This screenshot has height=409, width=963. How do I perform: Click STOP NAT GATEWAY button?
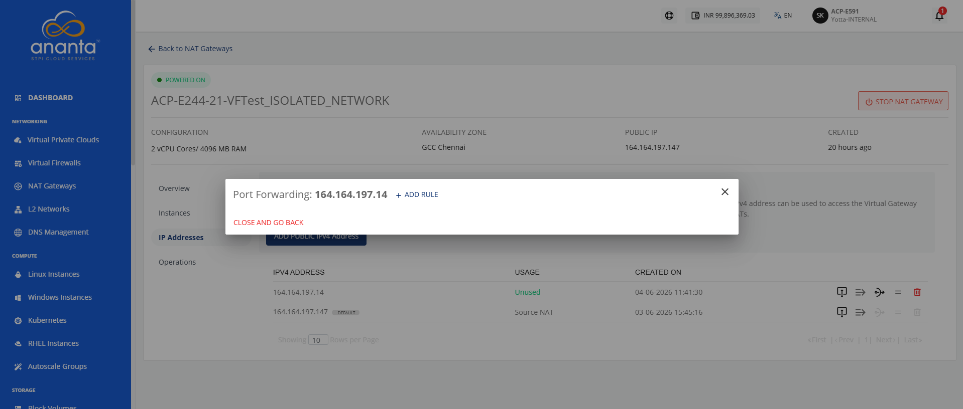pyautogui.click(x=903, y=101)
